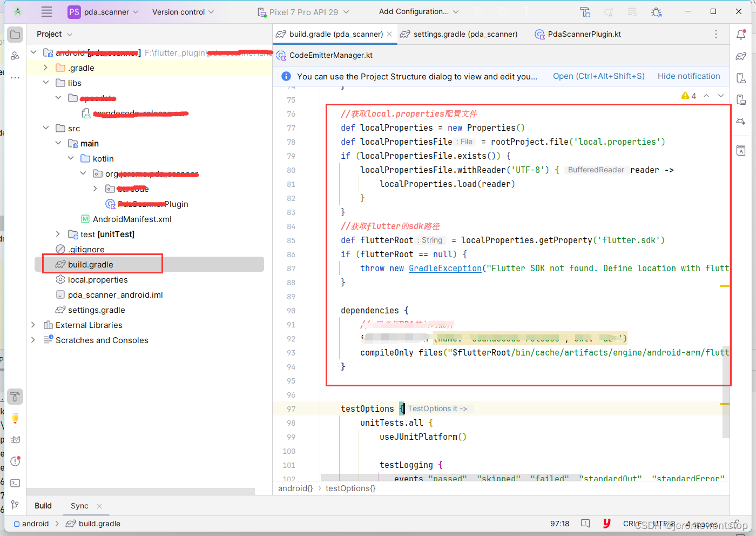Open the Terminal tool window
This screenshot has width=756, height=536.
15,483
